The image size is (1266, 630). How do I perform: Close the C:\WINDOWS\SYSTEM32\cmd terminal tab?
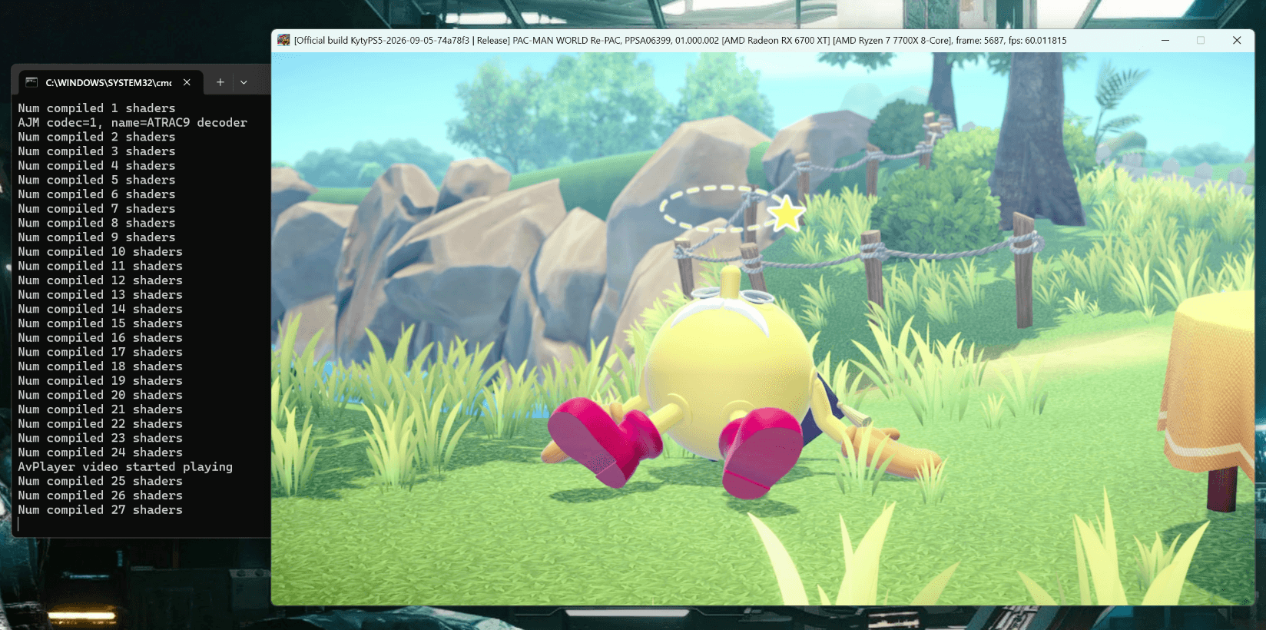(x=187, y=82)
